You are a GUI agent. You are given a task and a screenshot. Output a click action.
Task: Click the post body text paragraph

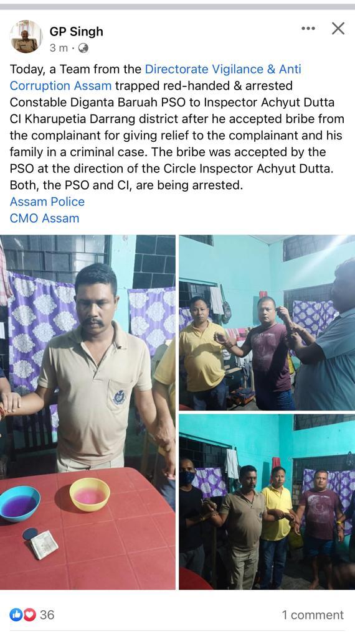click(177, 127)
